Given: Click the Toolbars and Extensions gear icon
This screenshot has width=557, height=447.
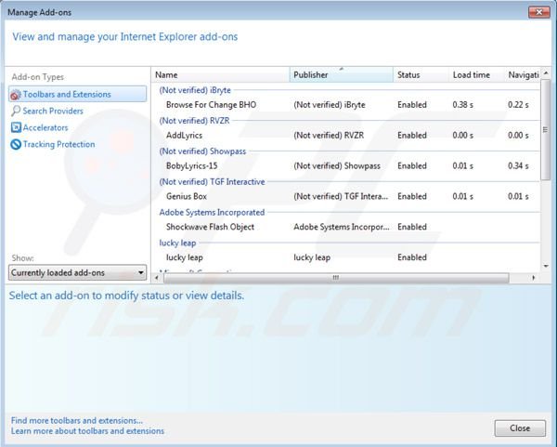Looking at the screenshot, I should pyautogui.click(x=16, y=95).
